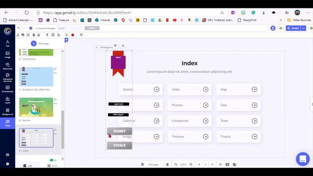This screenshot has height=176, width=313.
Task: Open the Background panel in sidebar
Action: [7, 111]
